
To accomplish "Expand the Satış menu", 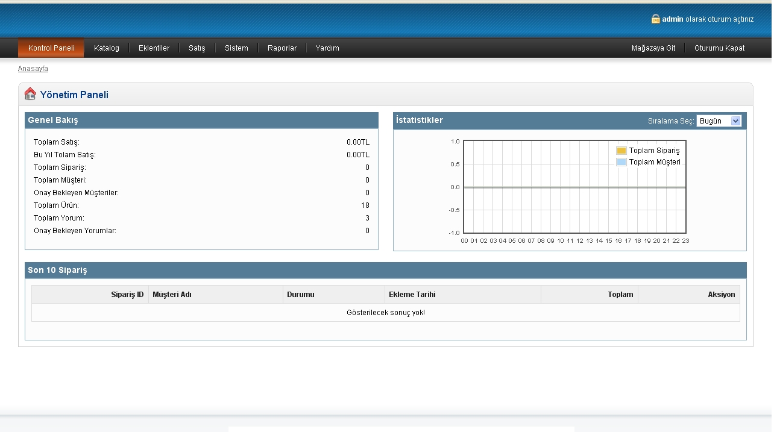I will point(197,48).
